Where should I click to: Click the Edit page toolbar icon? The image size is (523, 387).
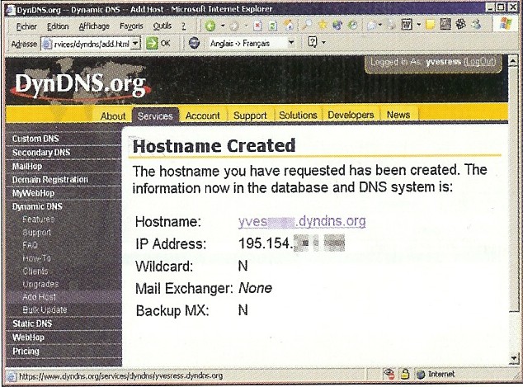pos(407,25)
